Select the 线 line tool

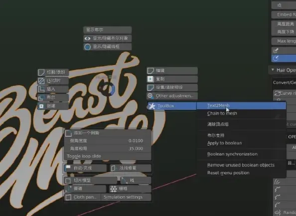tap(136, 180)
